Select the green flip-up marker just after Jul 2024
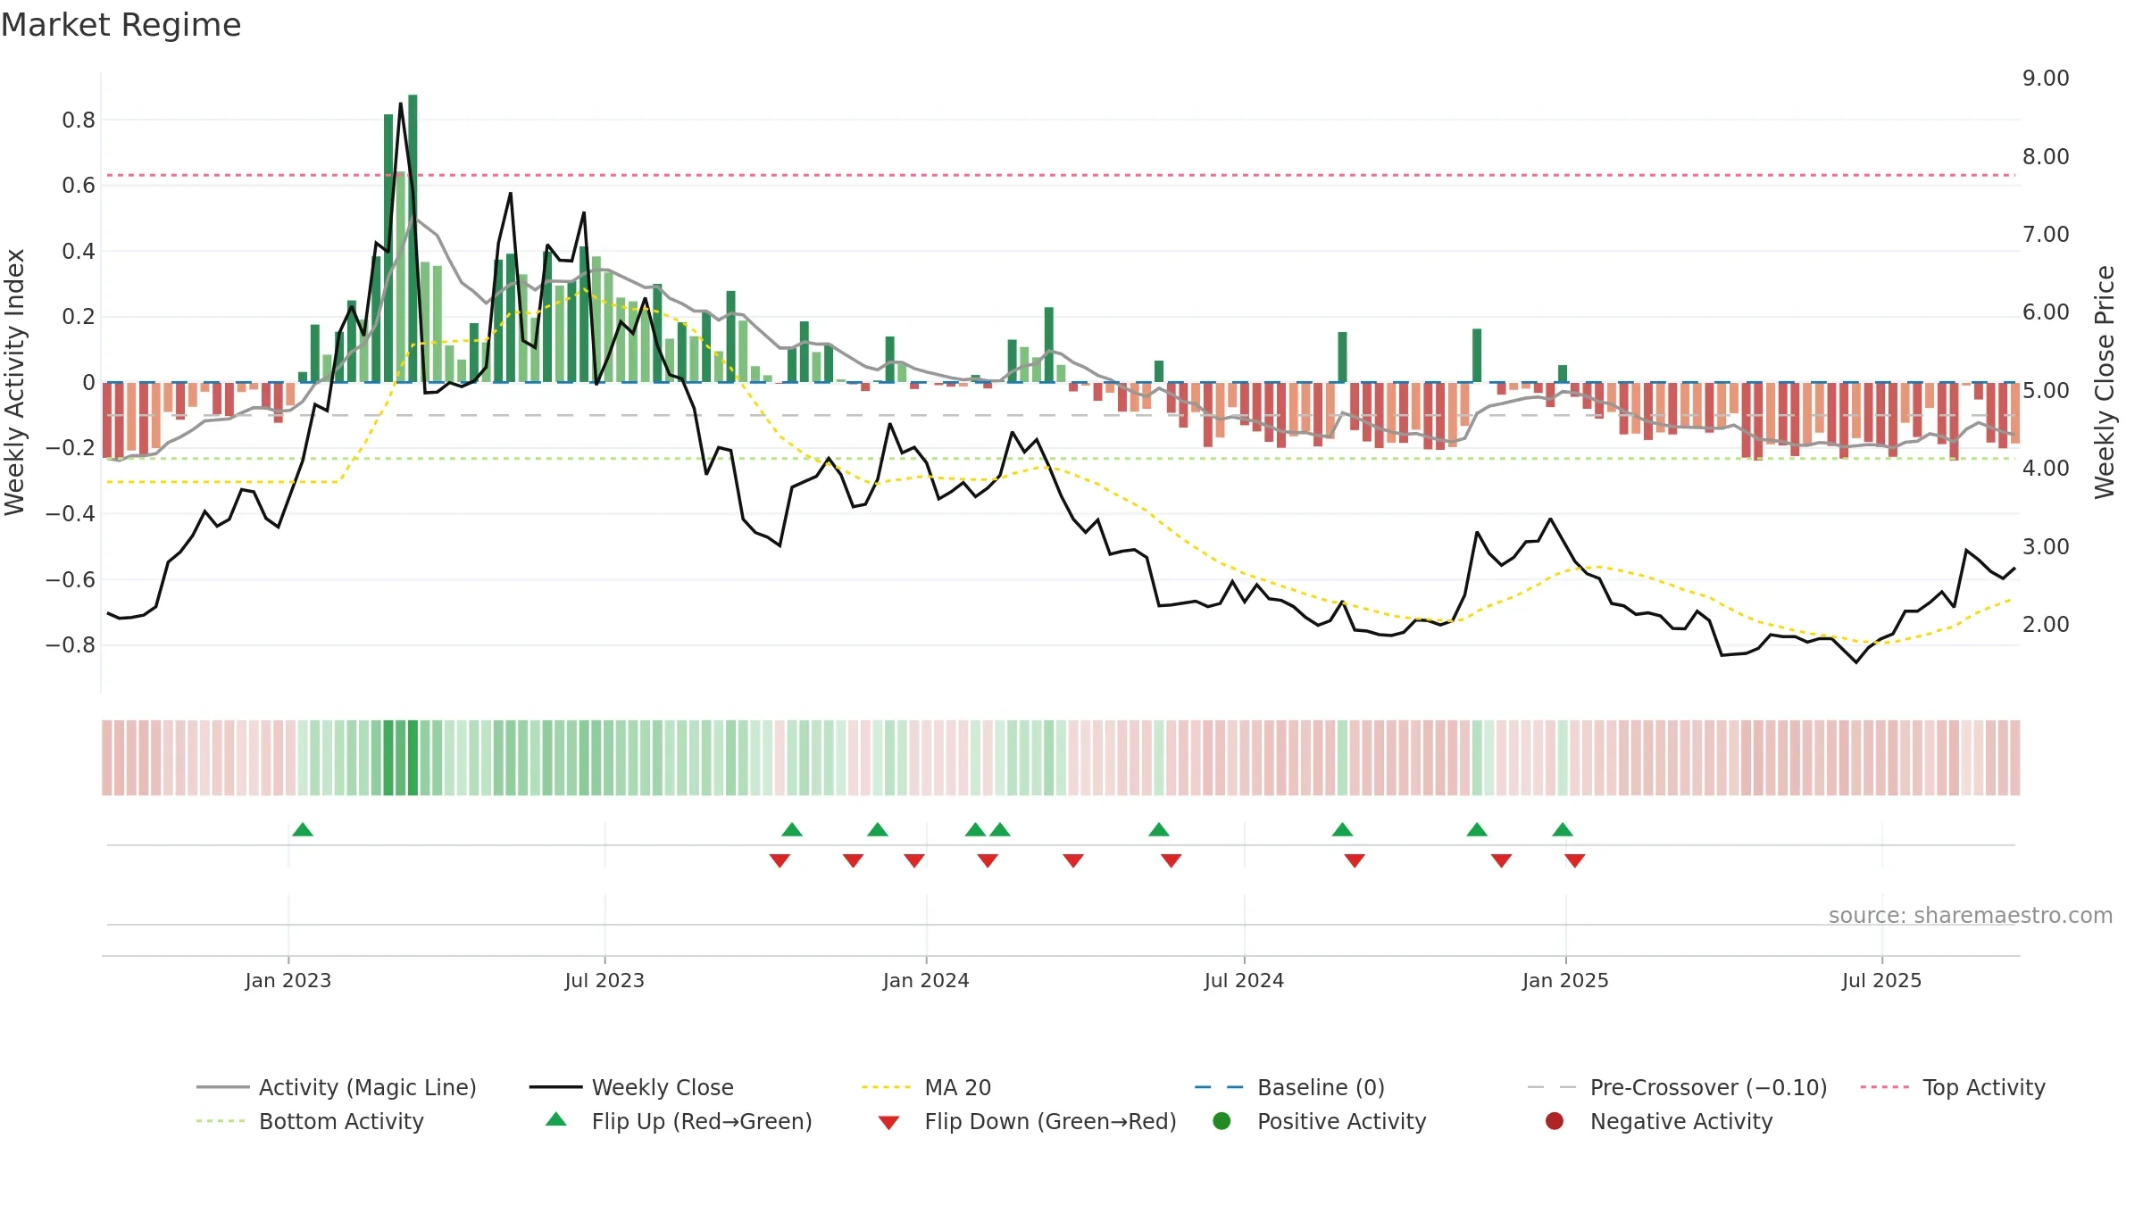Image resolution: width=2143 pixels, height=1205 pixels. (x=1342, y=829)
